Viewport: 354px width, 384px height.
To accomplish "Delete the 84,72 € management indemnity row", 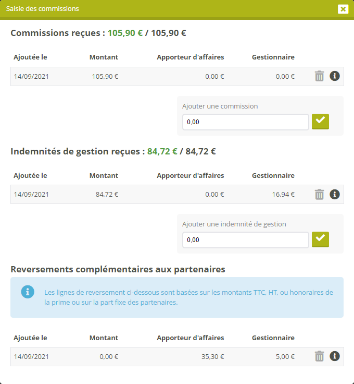I will coord(319,195).
